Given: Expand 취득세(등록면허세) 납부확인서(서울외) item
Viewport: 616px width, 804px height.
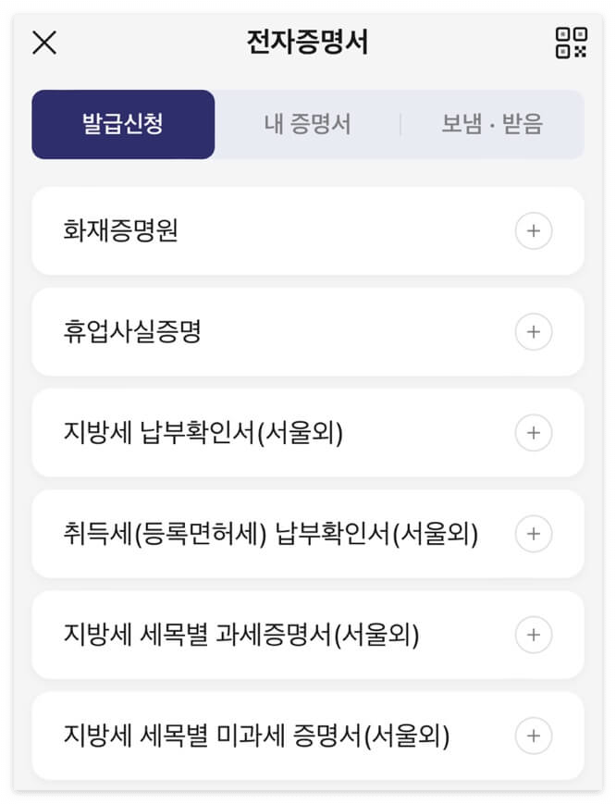Looking at the screenshot, I should point(534,534).
